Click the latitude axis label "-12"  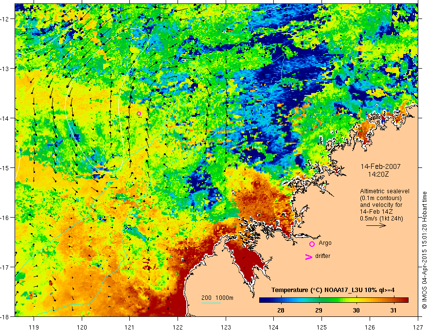pyautogui.click(x=5, y=19)
